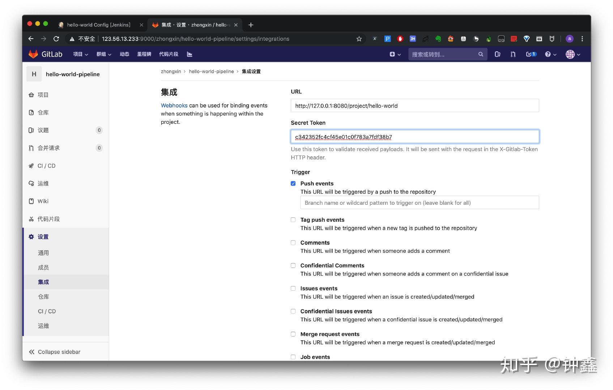Open the new item plus dropdown

(395, 54)
